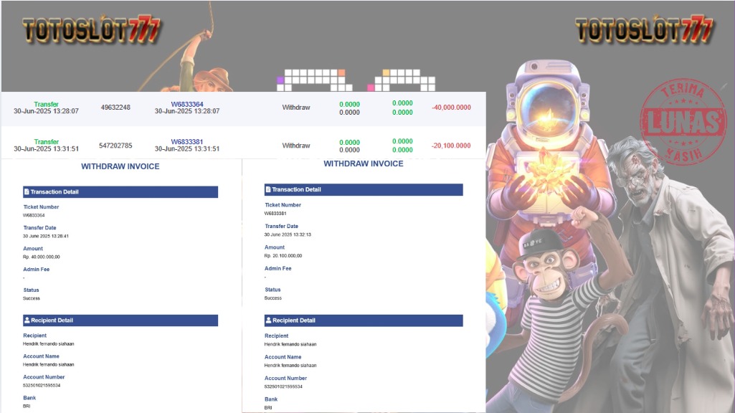This screenshot has width=735, height=413.
Task: Click WITHDRAW INVOICE heading above ticket W6833381
Action: click(364, 163)
